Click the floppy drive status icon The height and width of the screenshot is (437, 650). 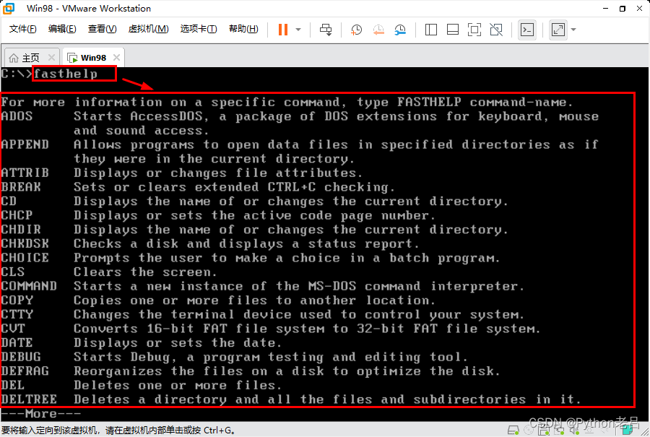coord(544,430)
